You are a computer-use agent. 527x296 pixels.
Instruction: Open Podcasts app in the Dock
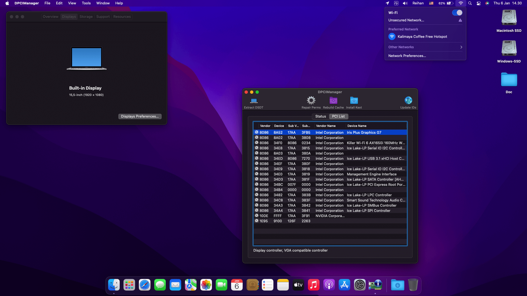click(x=329, y=285)
